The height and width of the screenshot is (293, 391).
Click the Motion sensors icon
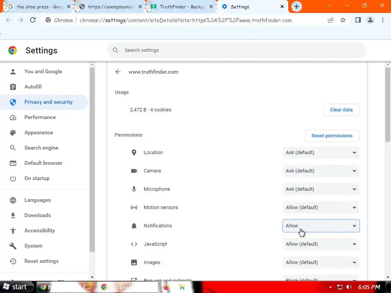(x=134, y=207)
